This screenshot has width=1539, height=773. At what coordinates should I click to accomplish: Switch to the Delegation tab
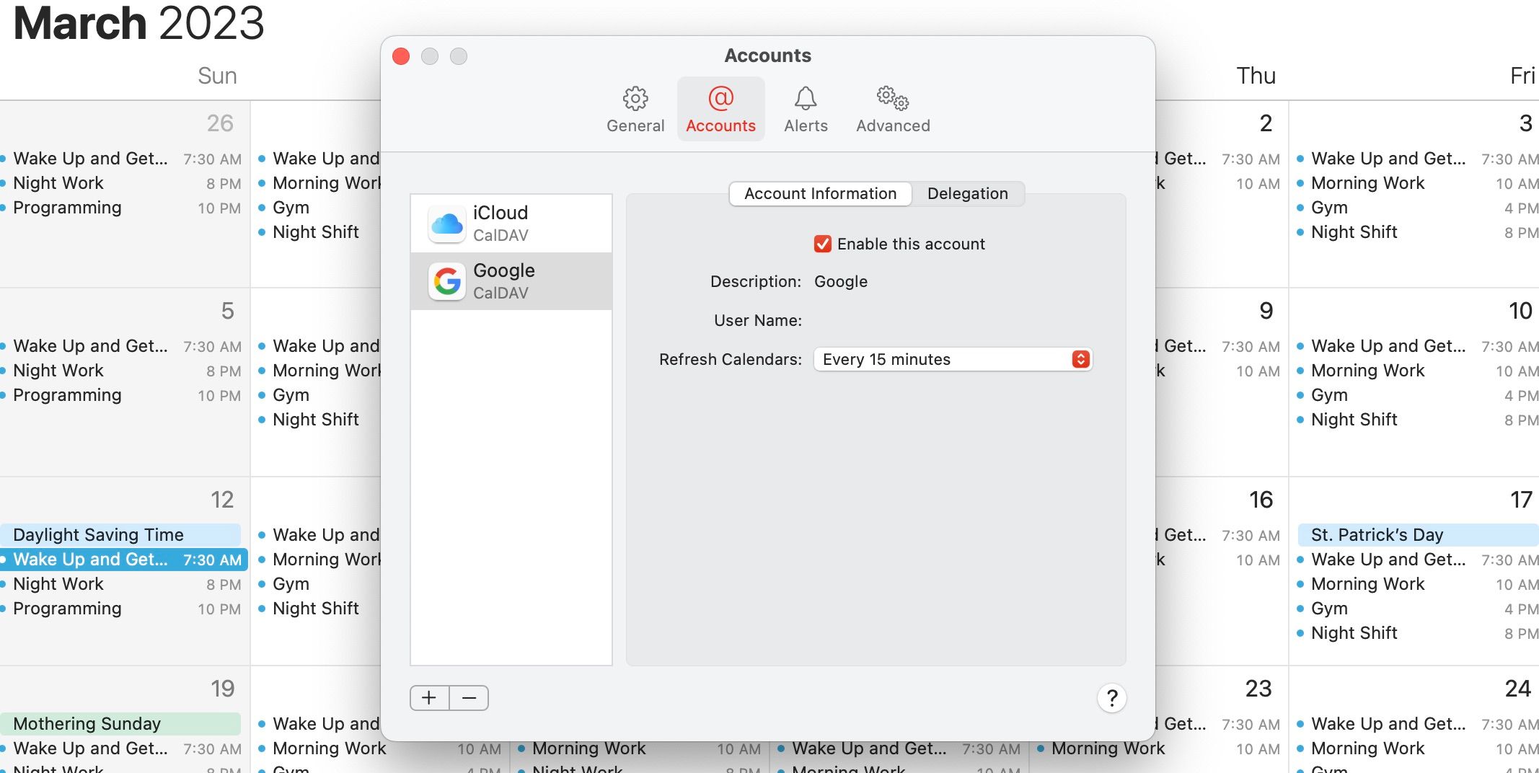(x=967, y=193)
